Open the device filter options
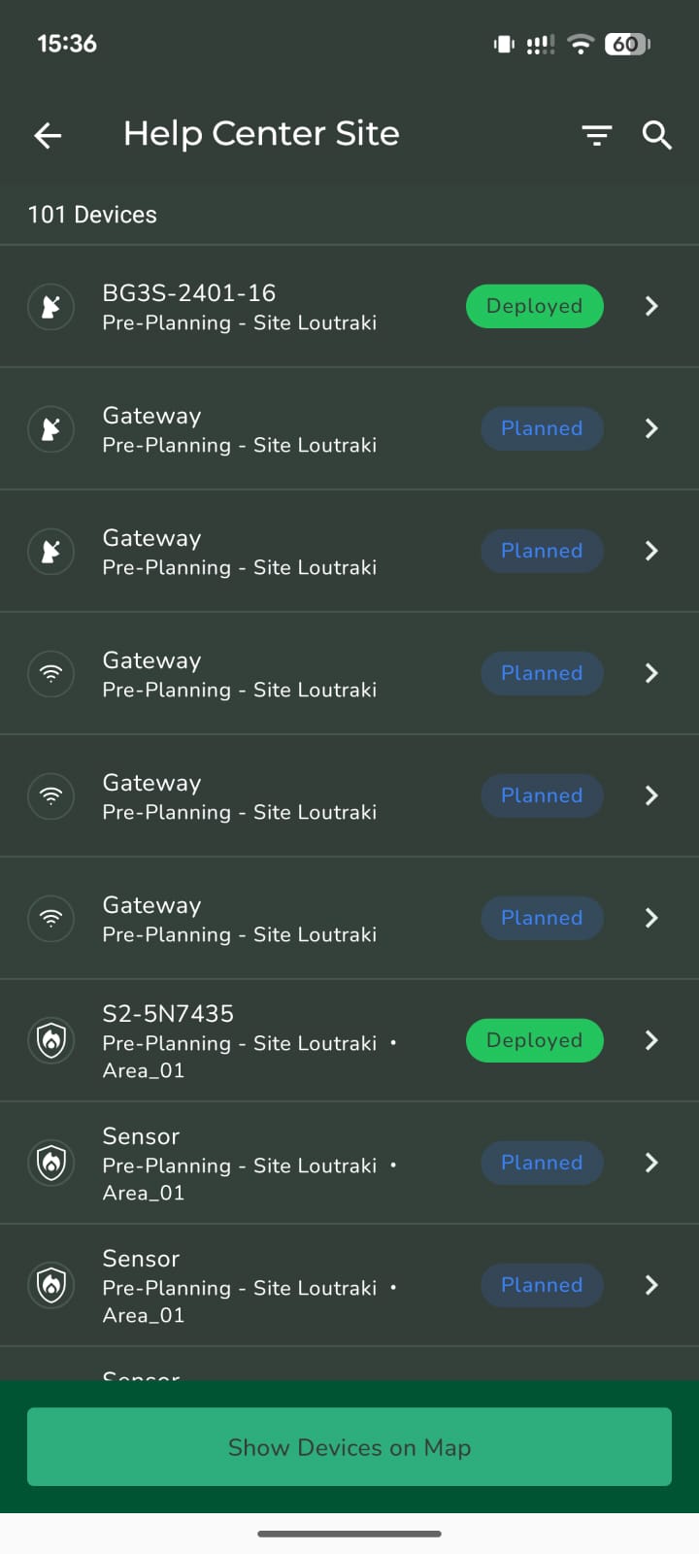699x1554 pixels. click(x=596, y=136)
